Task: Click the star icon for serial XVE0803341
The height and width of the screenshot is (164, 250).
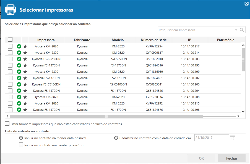Action: 25,84
